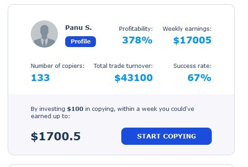Select the 133 copiers value
248x167 pixels.
pos(40,78)
